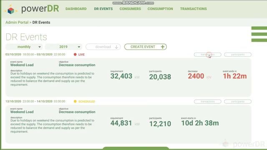
Task: Click DR Events breadcrumb text
Action: 41,22
